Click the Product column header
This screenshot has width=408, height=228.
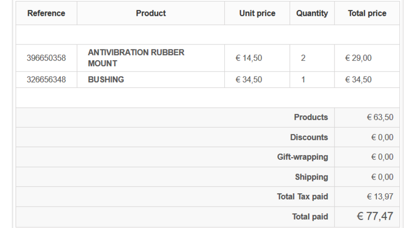point(151,13)
